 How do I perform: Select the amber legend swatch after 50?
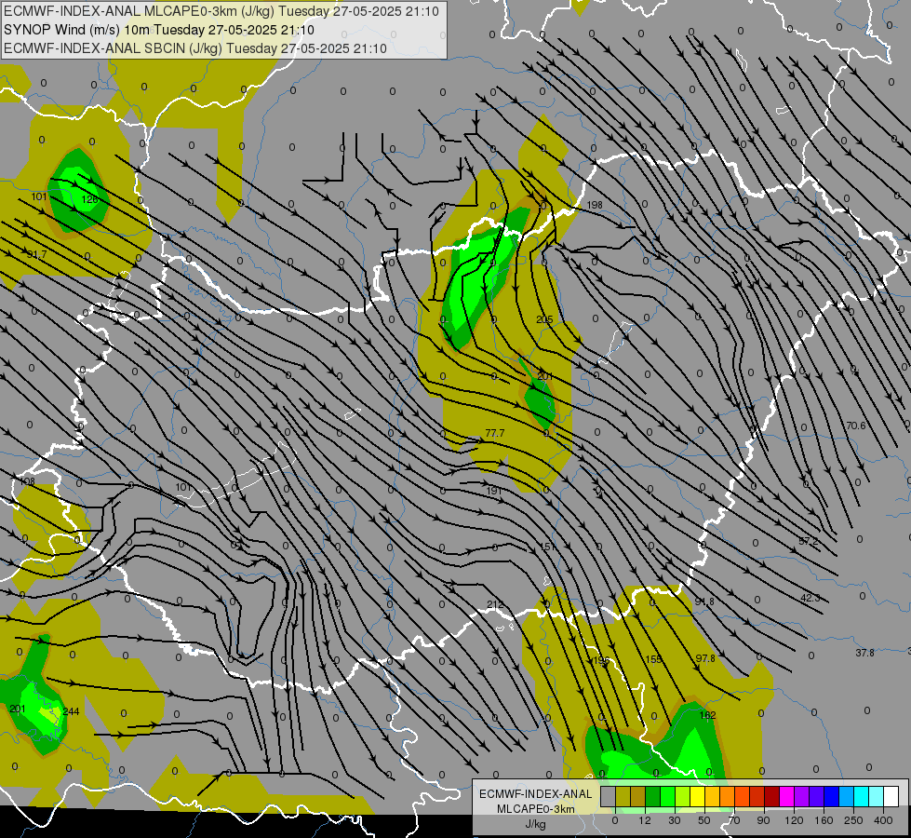click(x=713, y=796)
